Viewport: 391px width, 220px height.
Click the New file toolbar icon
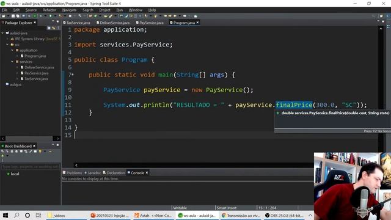[4, 16]
